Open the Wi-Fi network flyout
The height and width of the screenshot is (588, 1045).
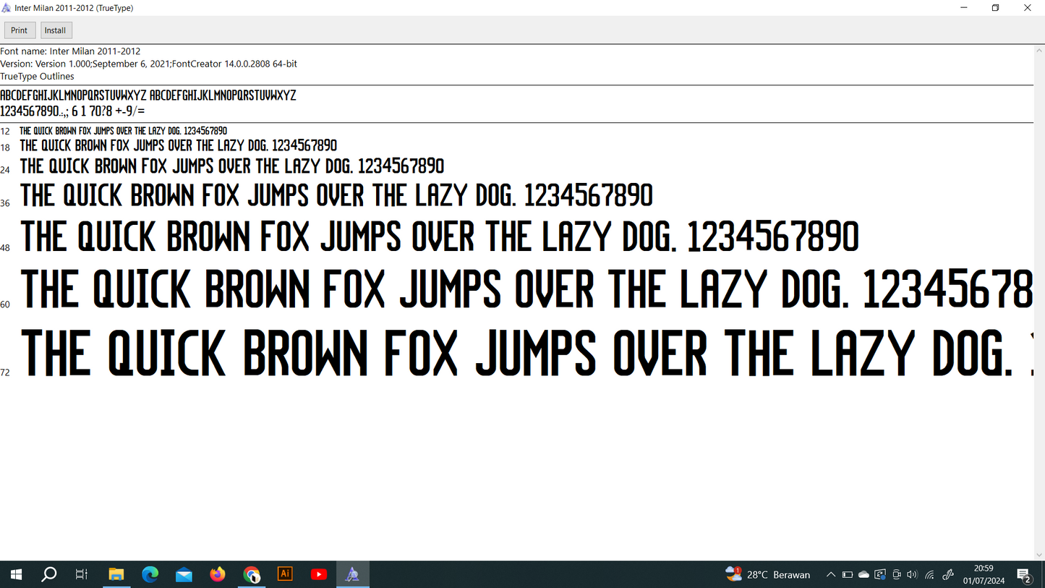tap(930, 575)
